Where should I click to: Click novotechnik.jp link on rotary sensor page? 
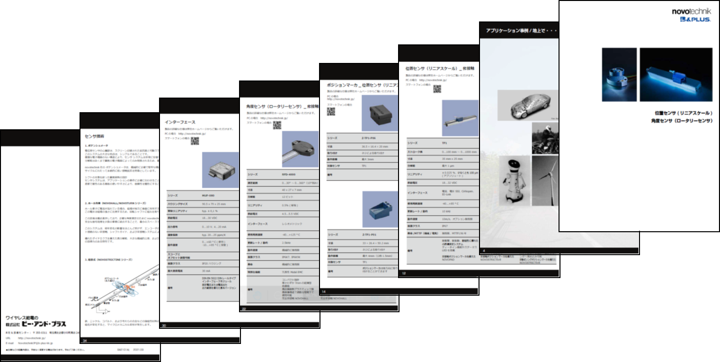(274, 118)
